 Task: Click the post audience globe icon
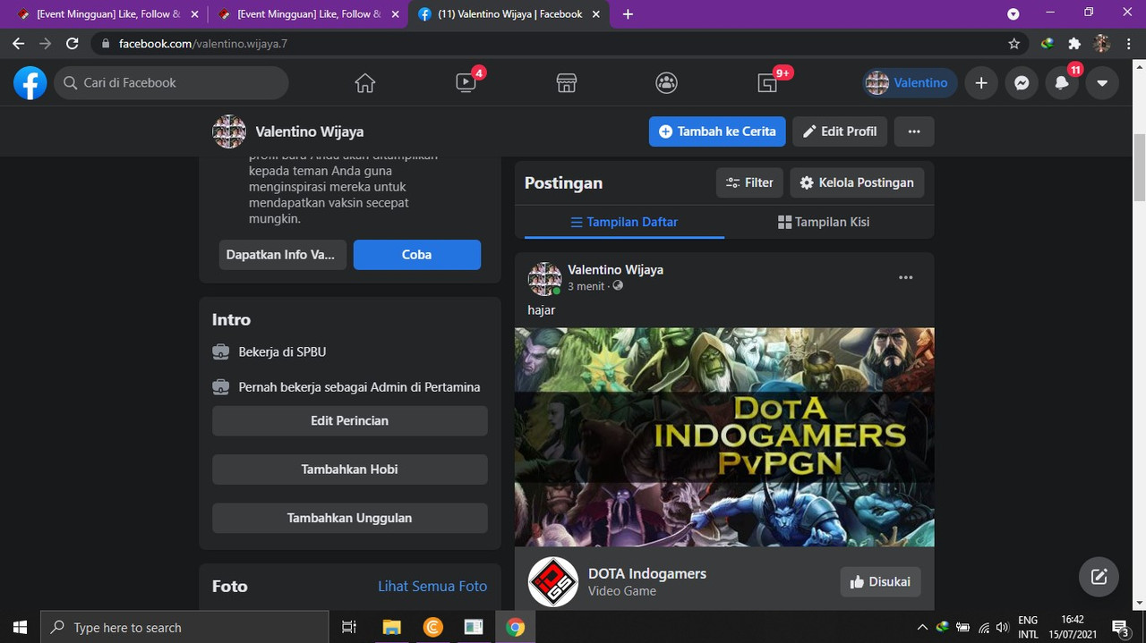618,286
